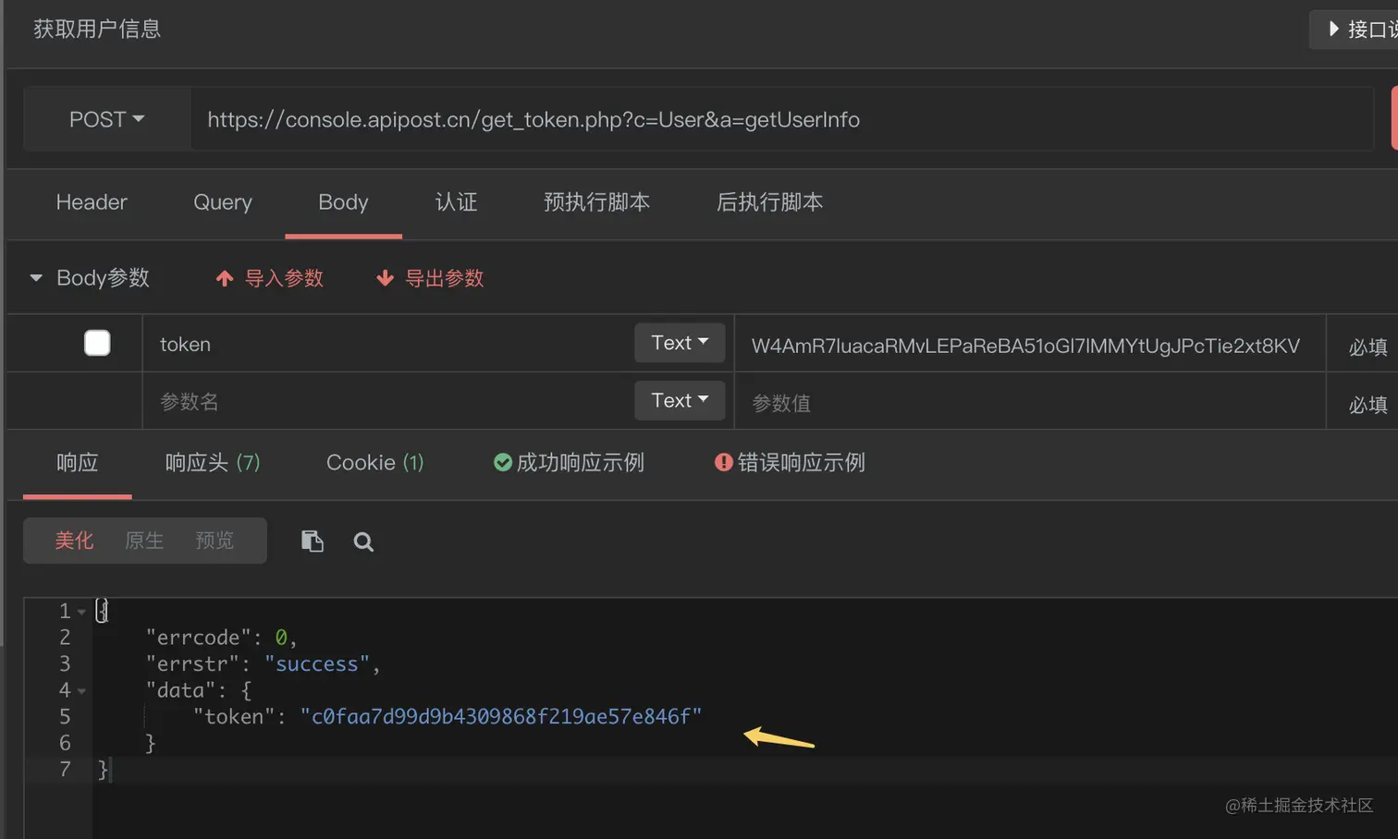Open the 响应头 (7) tab
Image resolution: width=1398 pixels, height=839 pixels.
[213, 462]
